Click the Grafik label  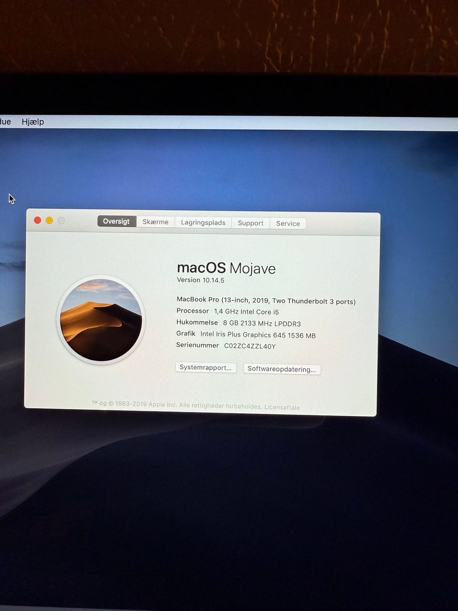click(186, 334)
